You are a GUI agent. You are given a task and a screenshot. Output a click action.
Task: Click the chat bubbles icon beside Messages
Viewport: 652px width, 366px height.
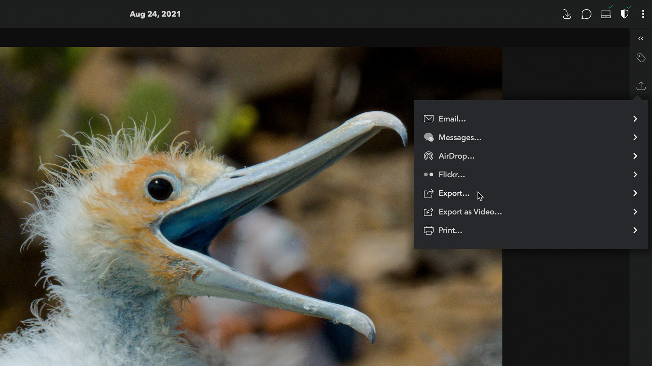pos(429,137)
